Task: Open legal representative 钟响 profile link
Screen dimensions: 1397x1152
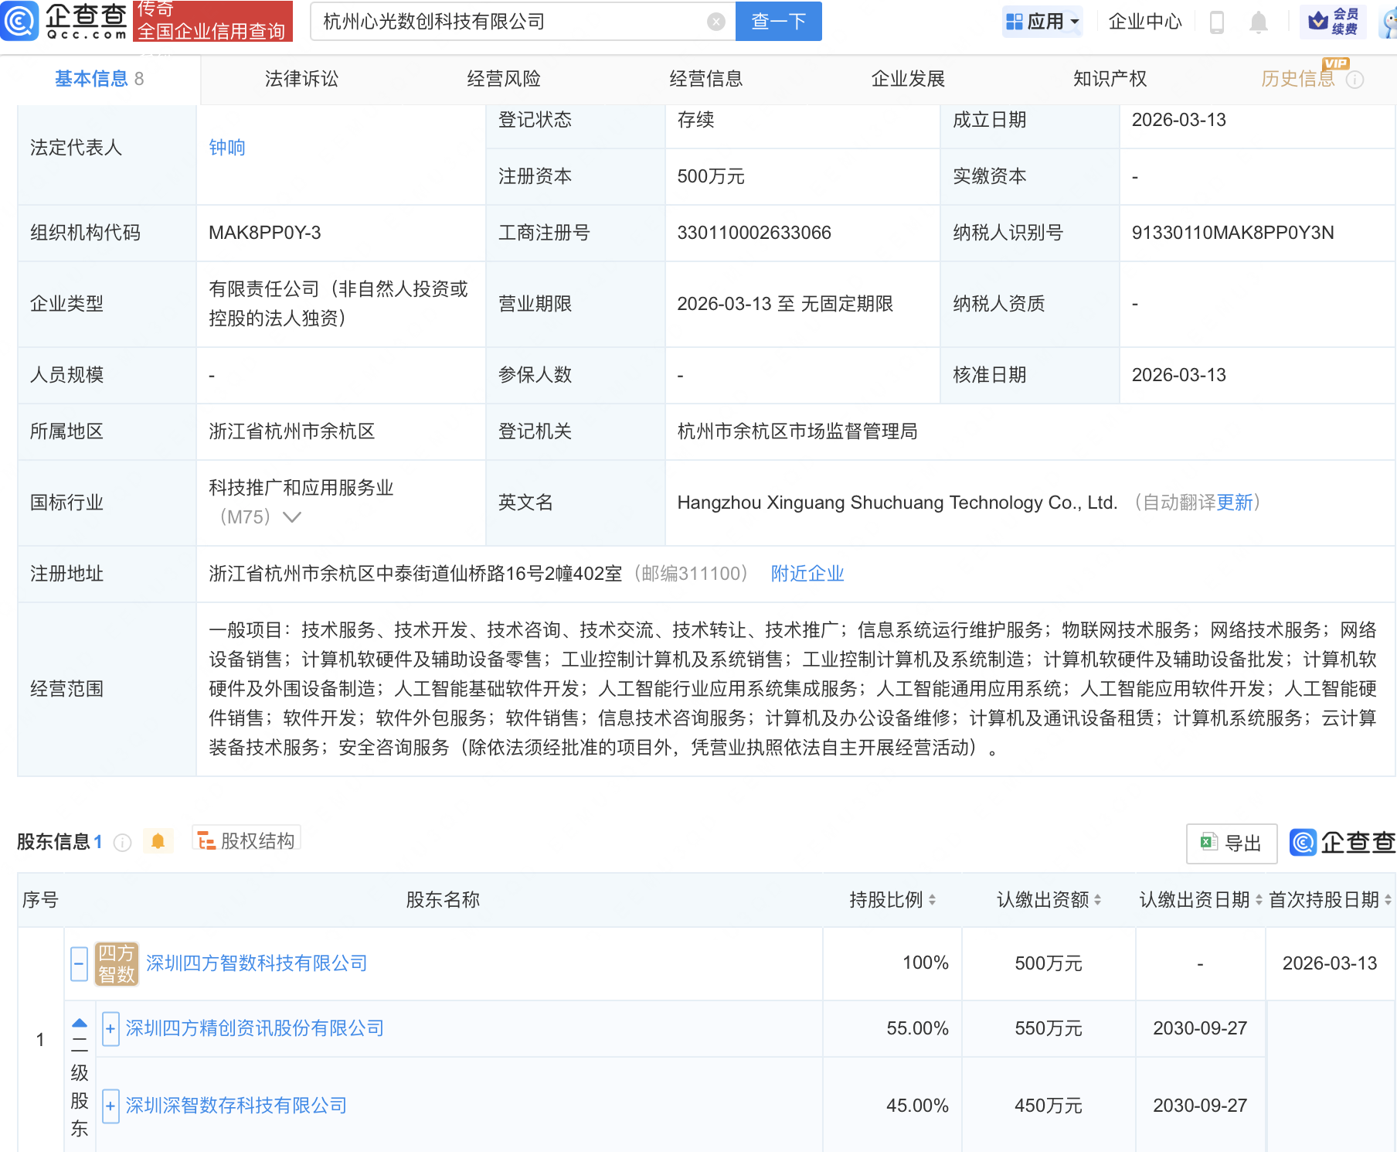Action: (x=226, y=147)
